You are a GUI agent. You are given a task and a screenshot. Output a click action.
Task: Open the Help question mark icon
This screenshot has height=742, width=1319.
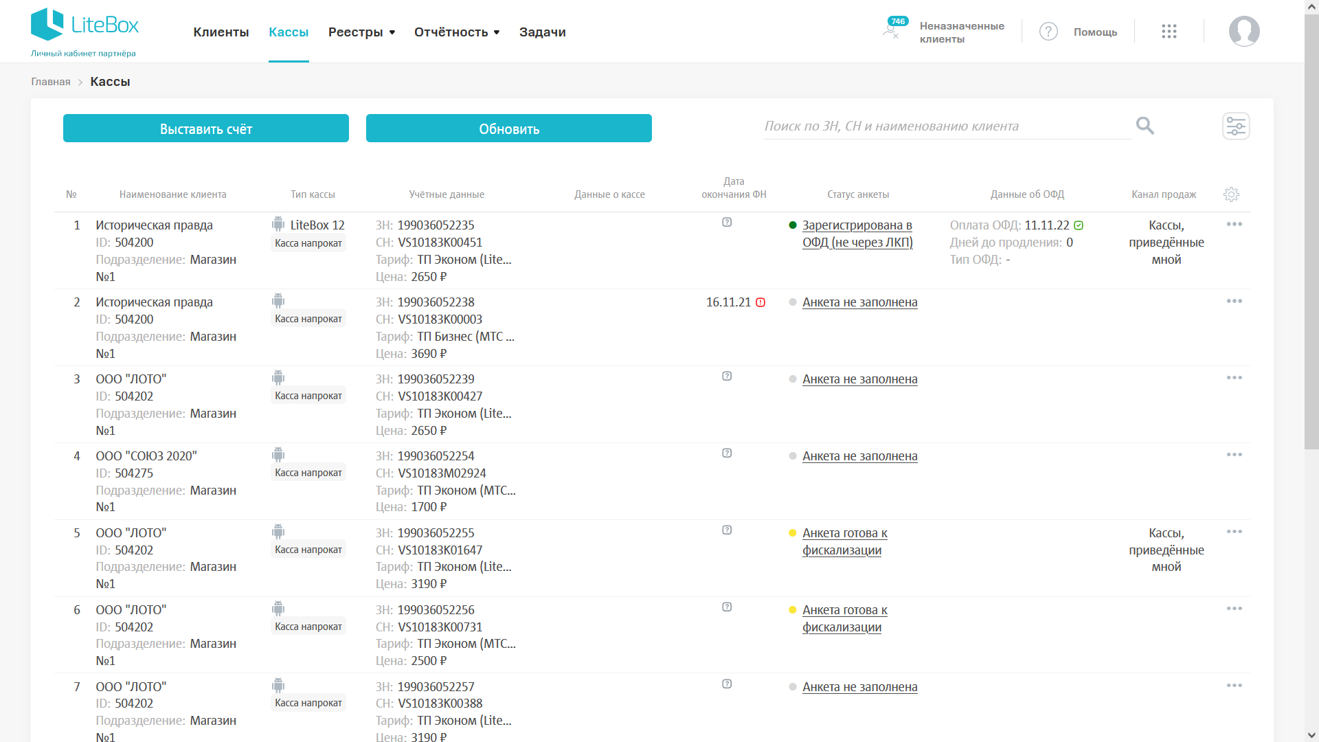(x=1048, y=32)
